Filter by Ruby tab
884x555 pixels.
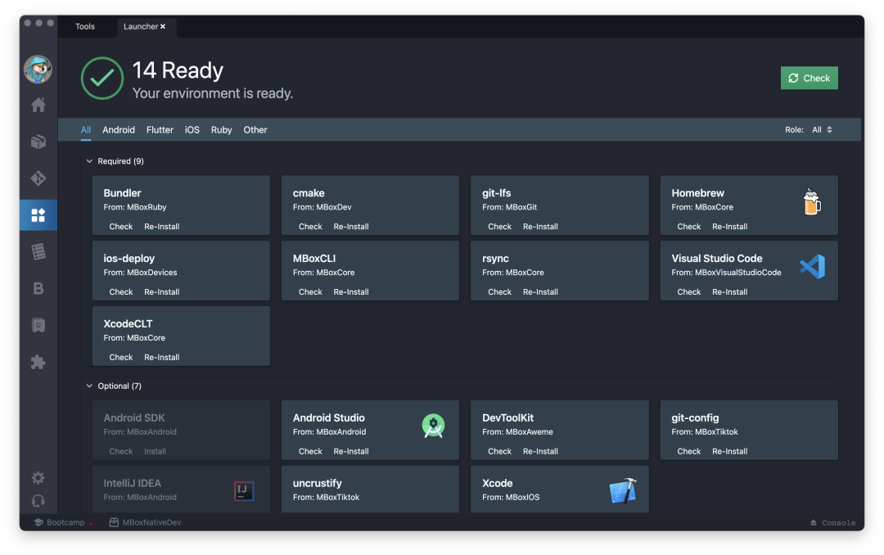click(222, 129)
